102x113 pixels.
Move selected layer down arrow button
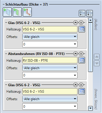(97, 63)
